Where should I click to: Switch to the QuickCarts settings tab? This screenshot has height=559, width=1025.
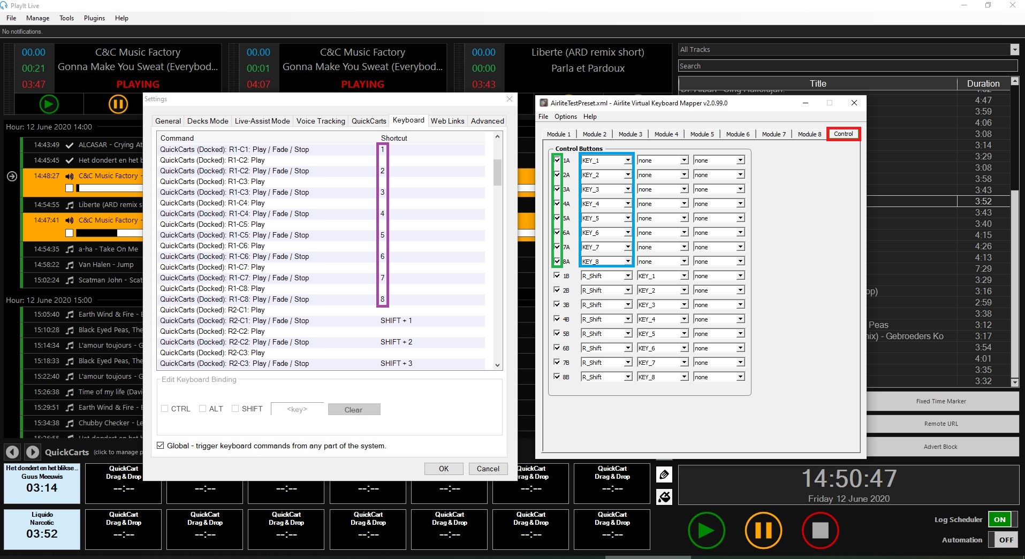click(368, 121)
